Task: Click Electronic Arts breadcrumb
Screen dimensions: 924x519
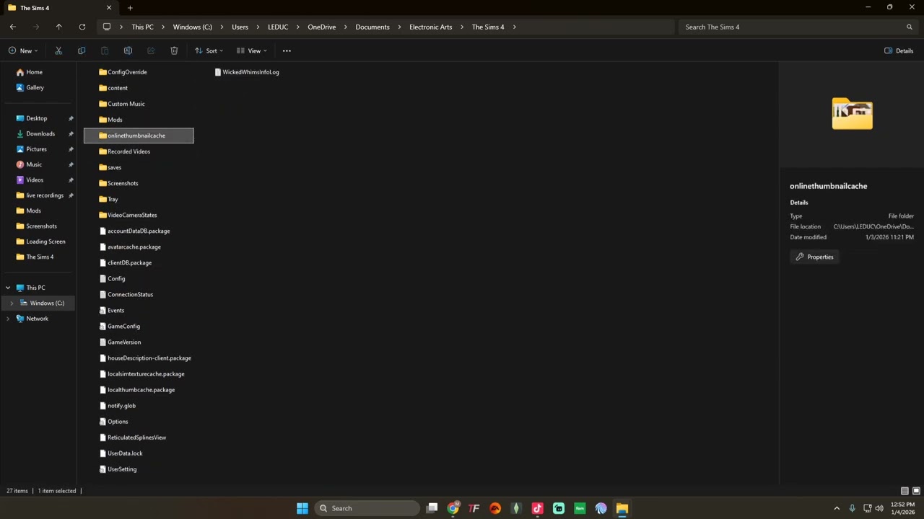Action: click(x=431, y=27)
